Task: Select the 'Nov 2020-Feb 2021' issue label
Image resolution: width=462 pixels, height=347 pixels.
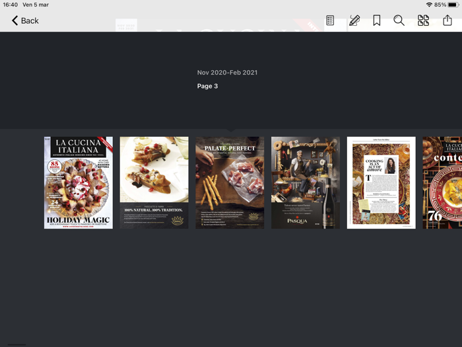Action: point(227,73)
